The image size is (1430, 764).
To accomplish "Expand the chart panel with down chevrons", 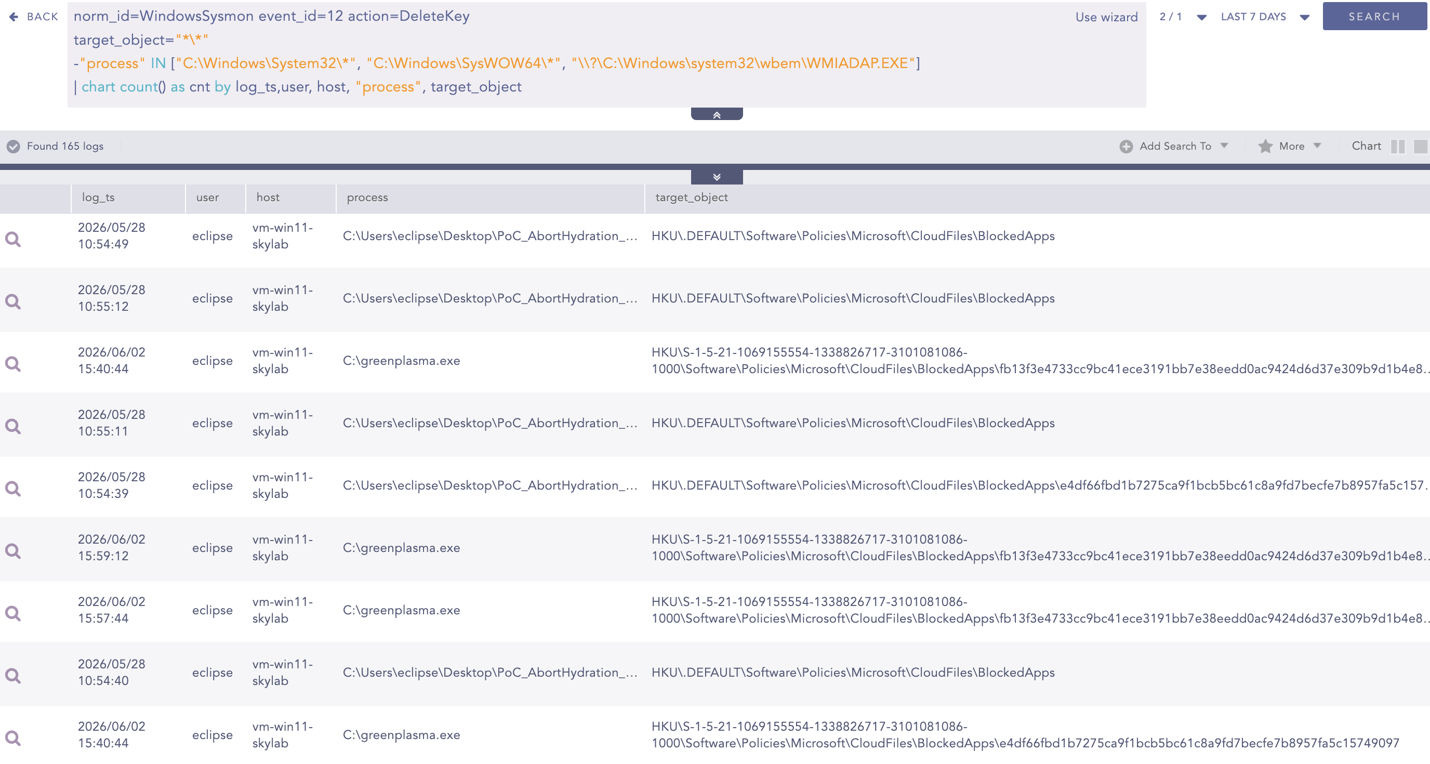I will [x=717, y=177].
